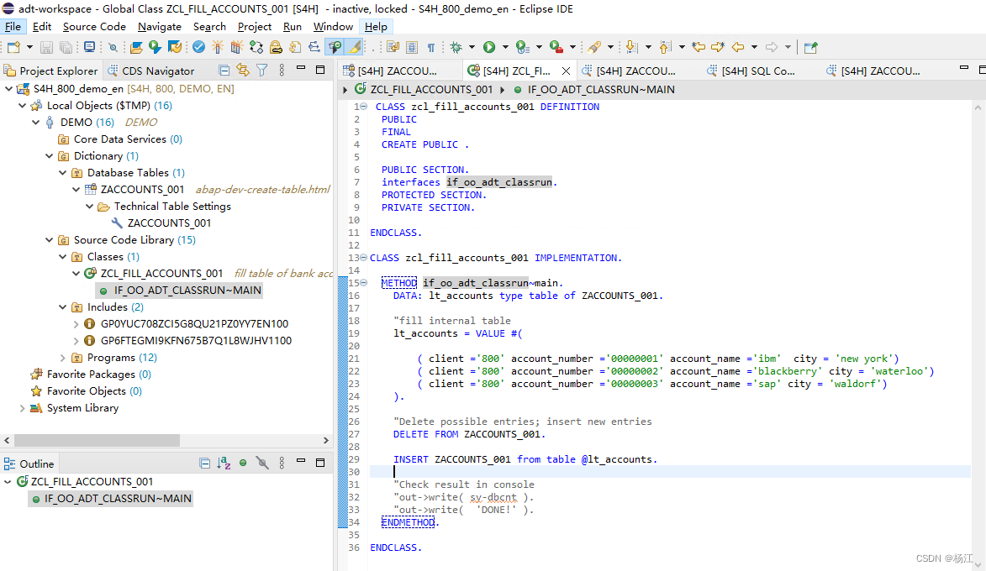Switch to the [S4H] SQL Co... editor tab
The width and height of the screenshot is (986, 571).
tap(751, 71)
